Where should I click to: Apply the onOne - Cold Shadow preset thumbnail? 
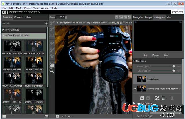[34, 46]
